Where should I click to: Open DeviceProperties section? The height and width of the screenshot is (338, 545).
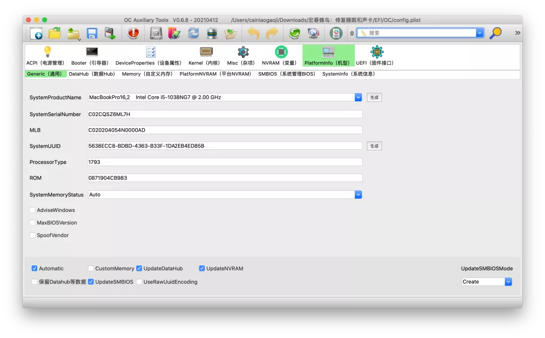[x=148, y=55]
